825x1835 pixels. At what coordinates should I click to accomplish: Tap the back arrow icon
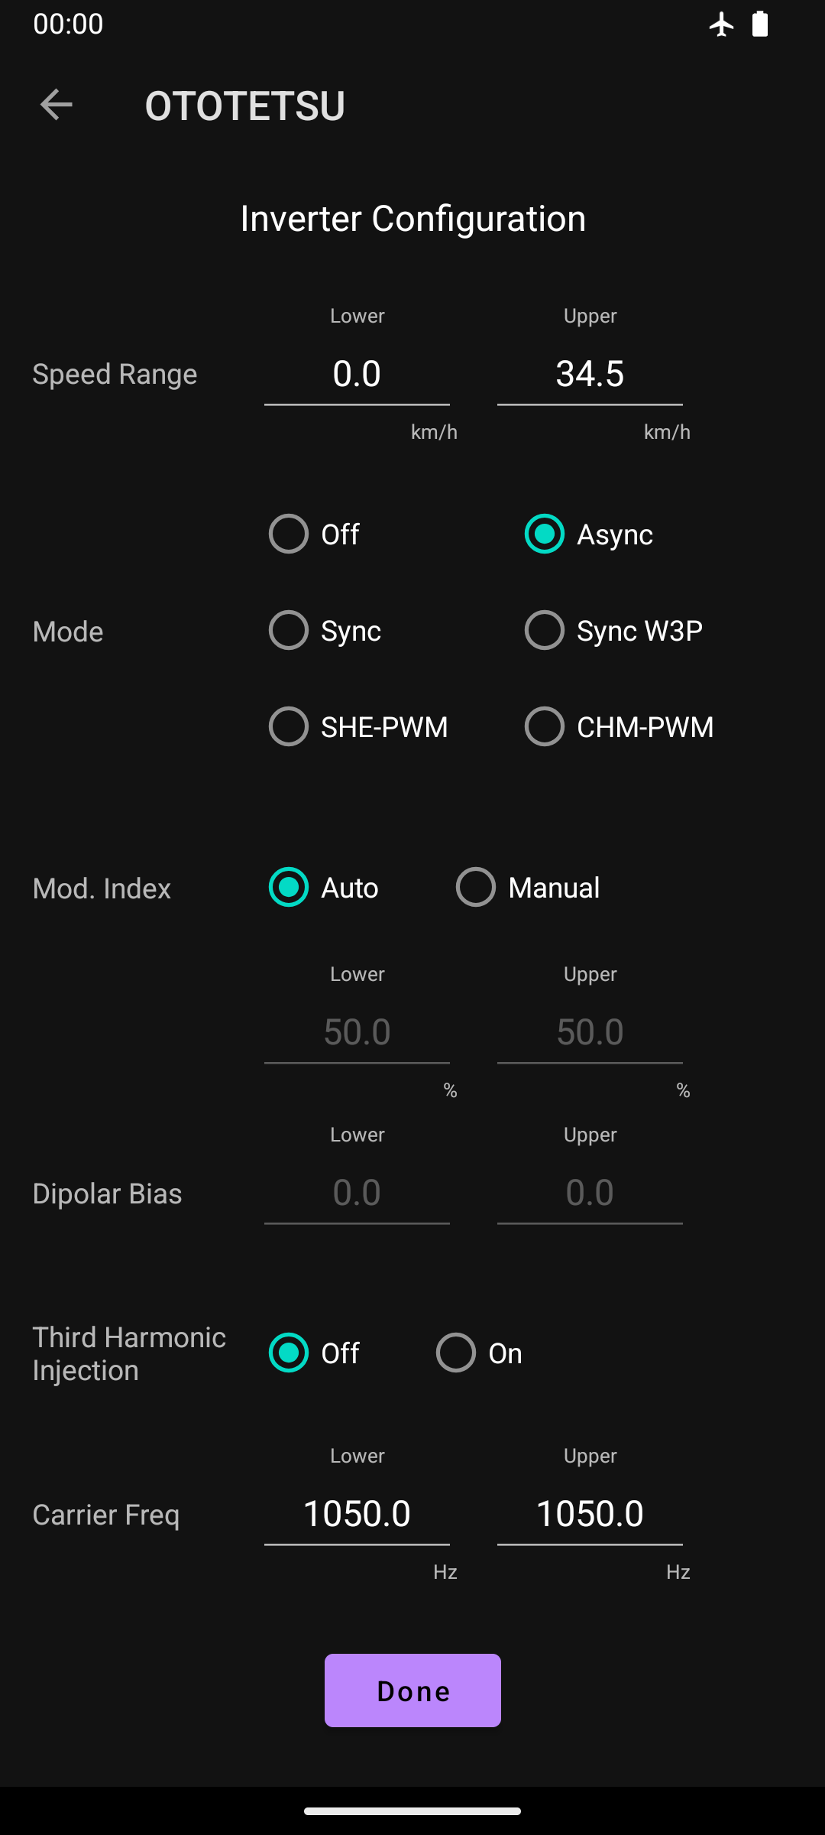56,105
